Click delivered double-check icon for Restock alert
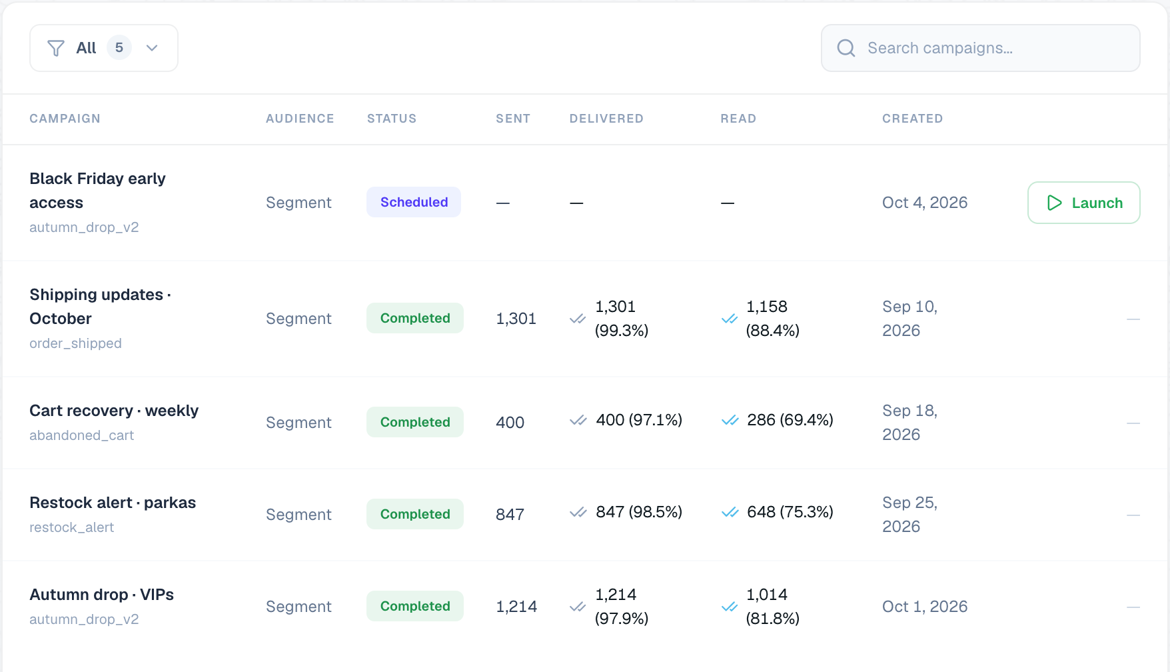Viewport: 1170px width, 672px height. point(578,512)
